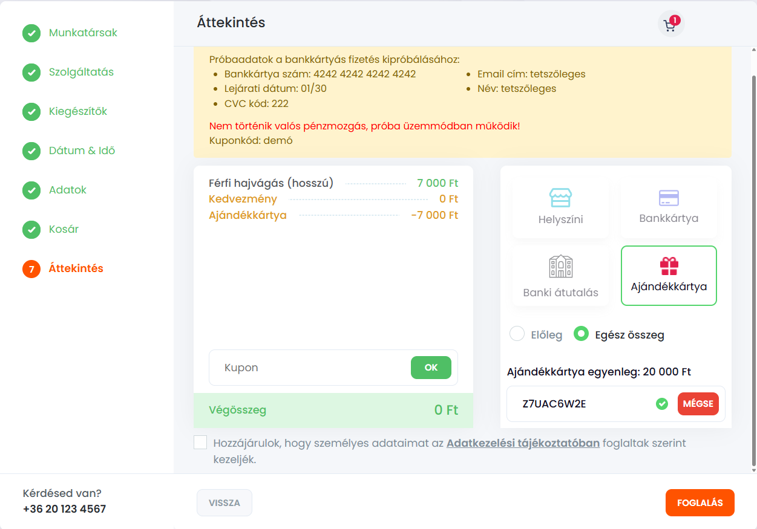Viewport: 757px width, 529px height.
Task: Open the shopping cart icon
Action: click(670, 25)
